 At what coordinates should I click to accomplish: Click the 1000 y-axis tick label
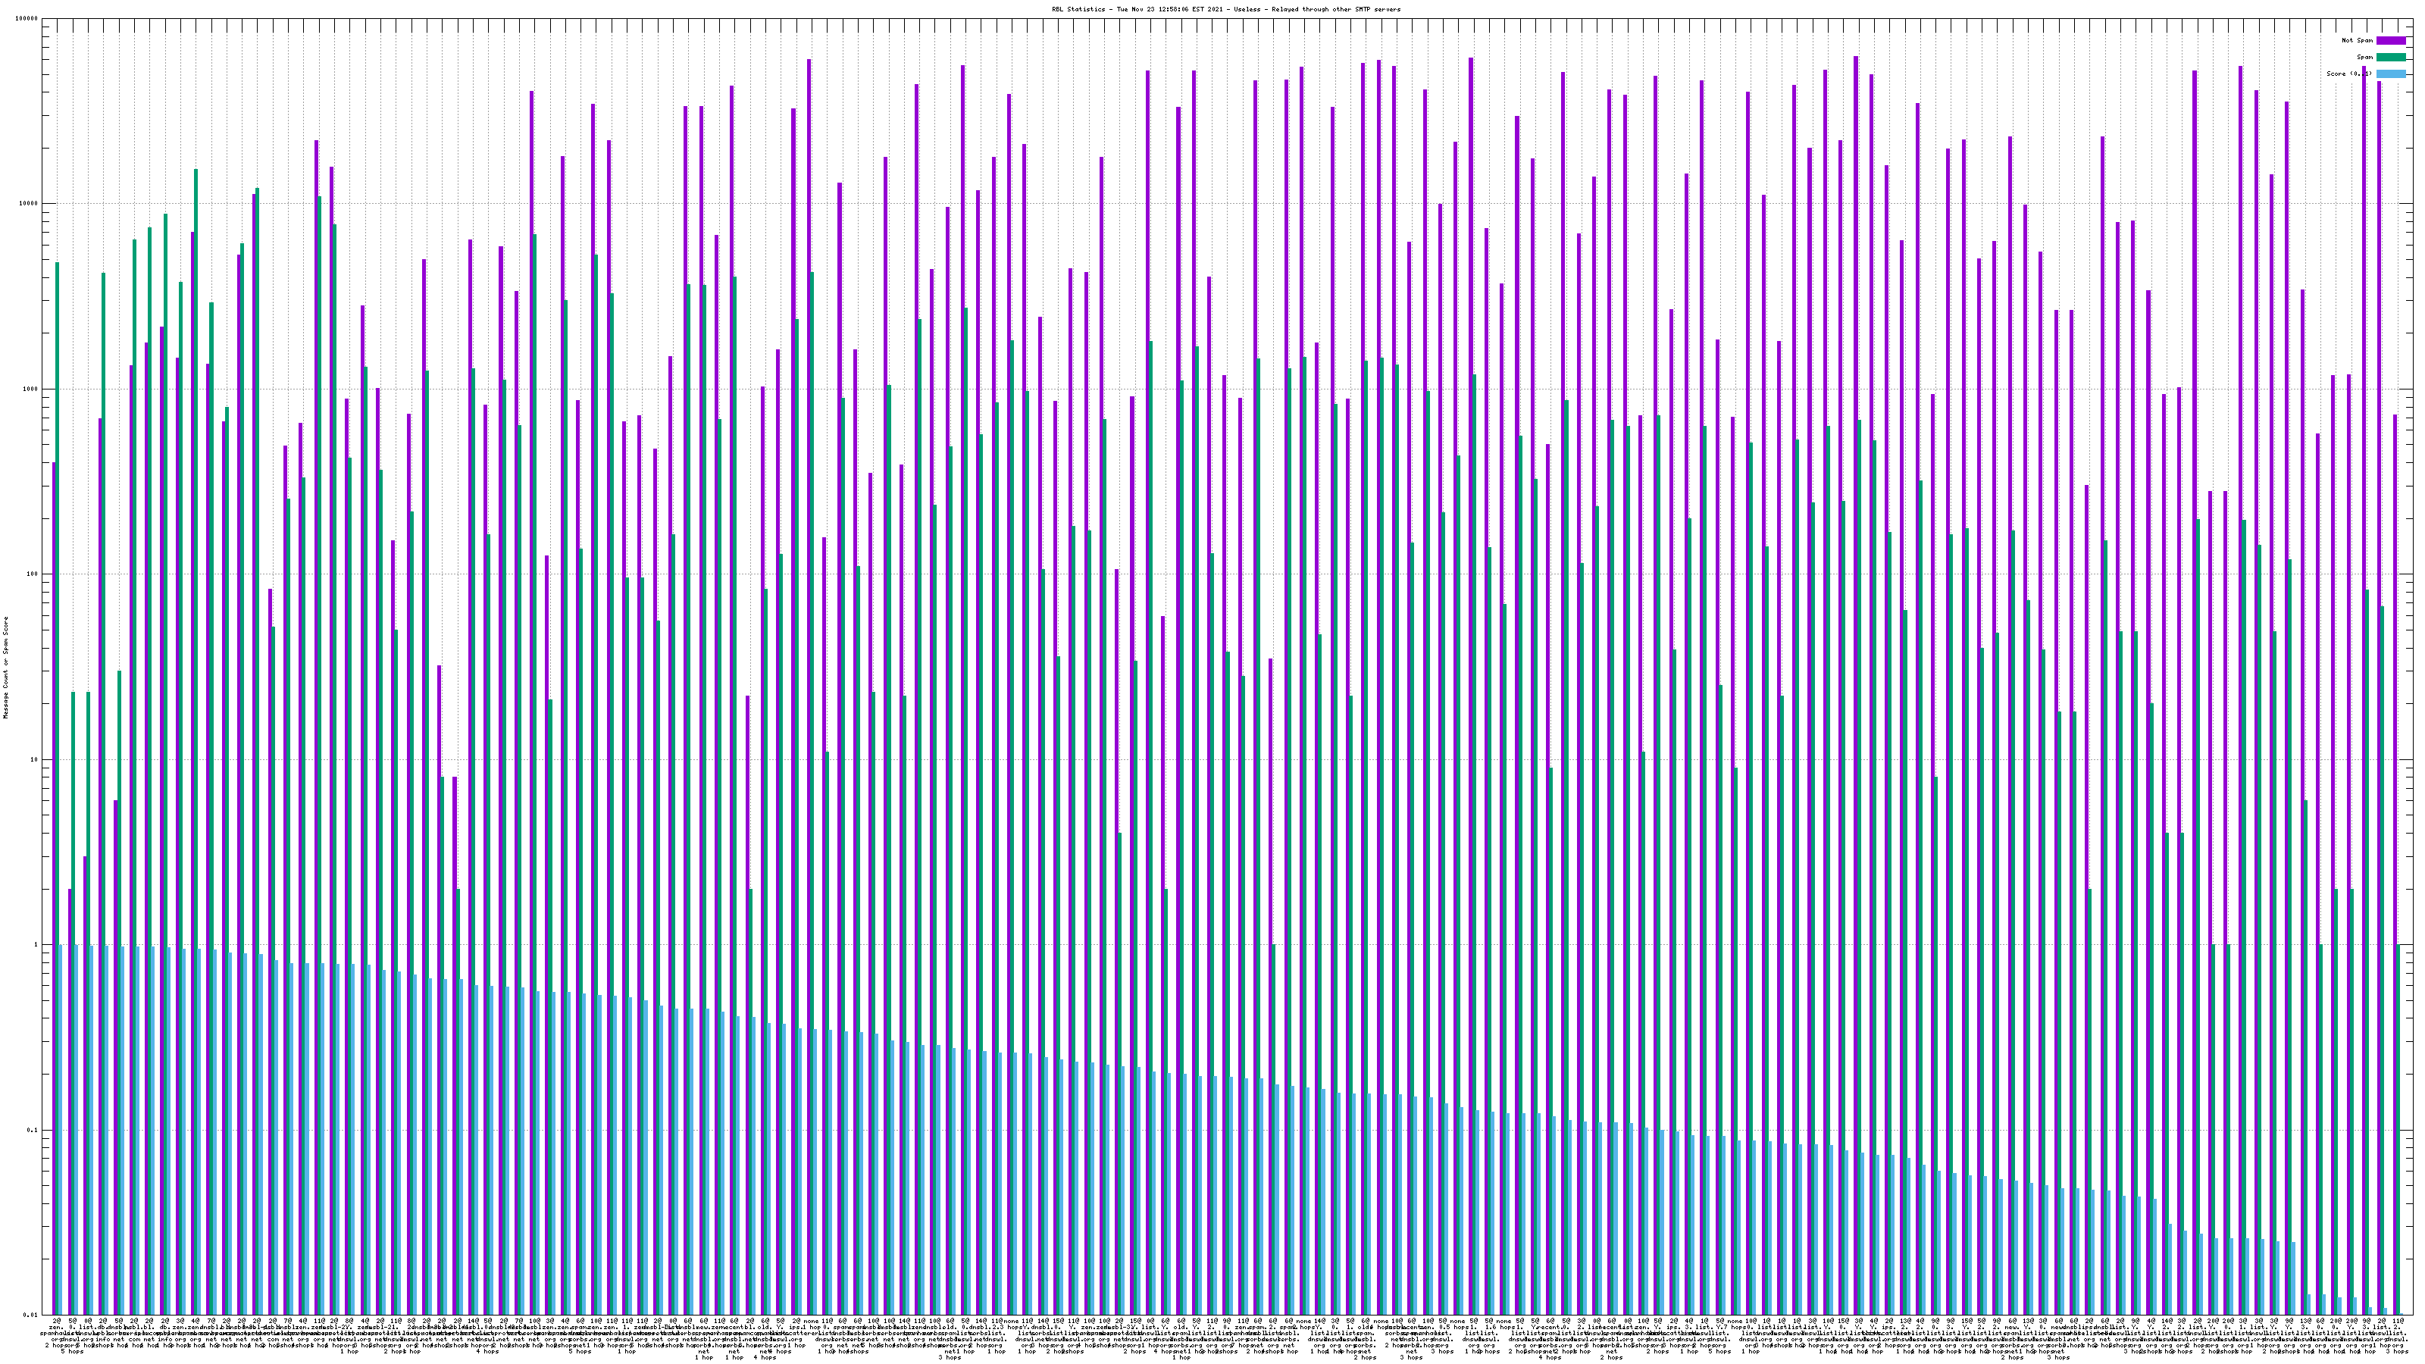tap(31, 389)
